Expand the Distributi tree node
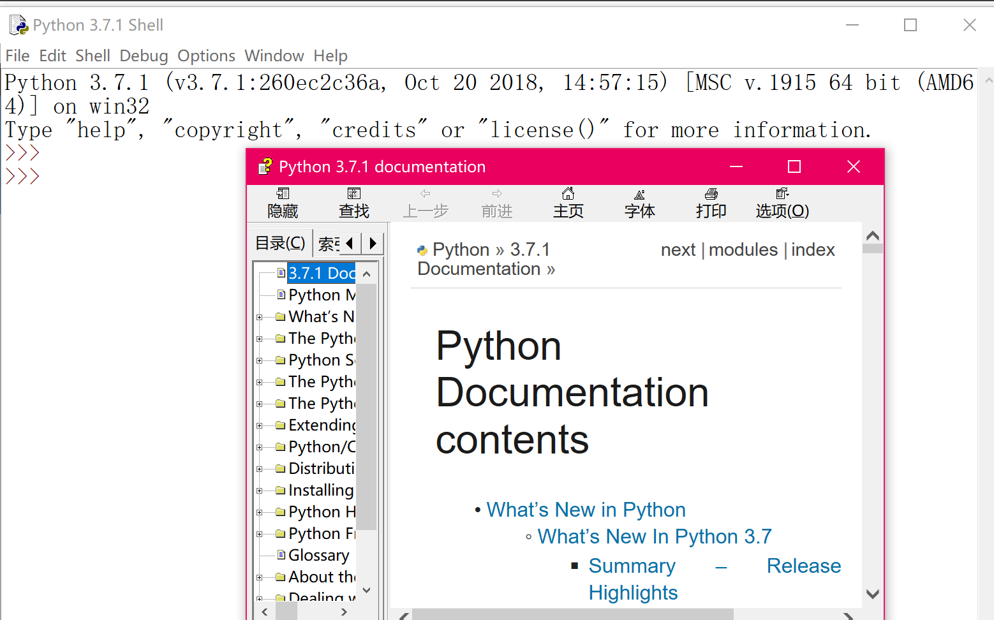 [x=260, y=469]
